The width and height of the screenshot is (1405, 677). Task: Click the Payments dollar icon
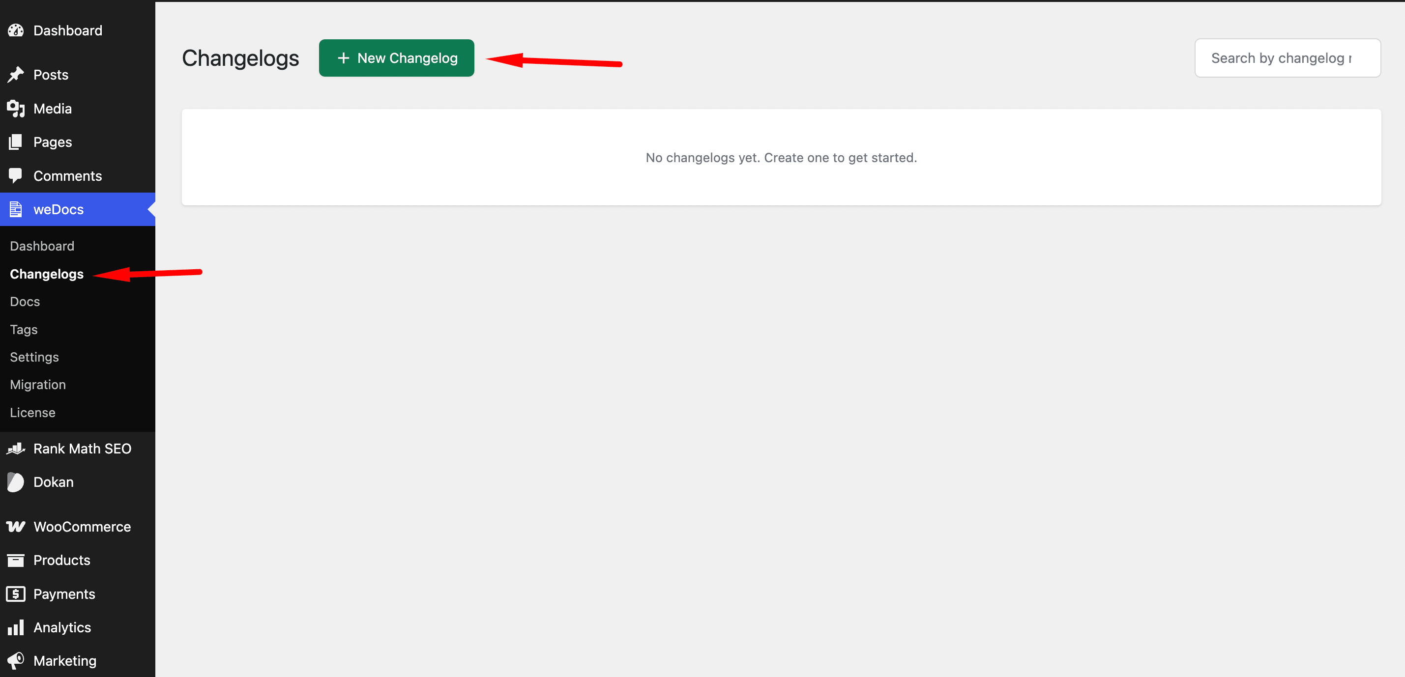[16, 594]
